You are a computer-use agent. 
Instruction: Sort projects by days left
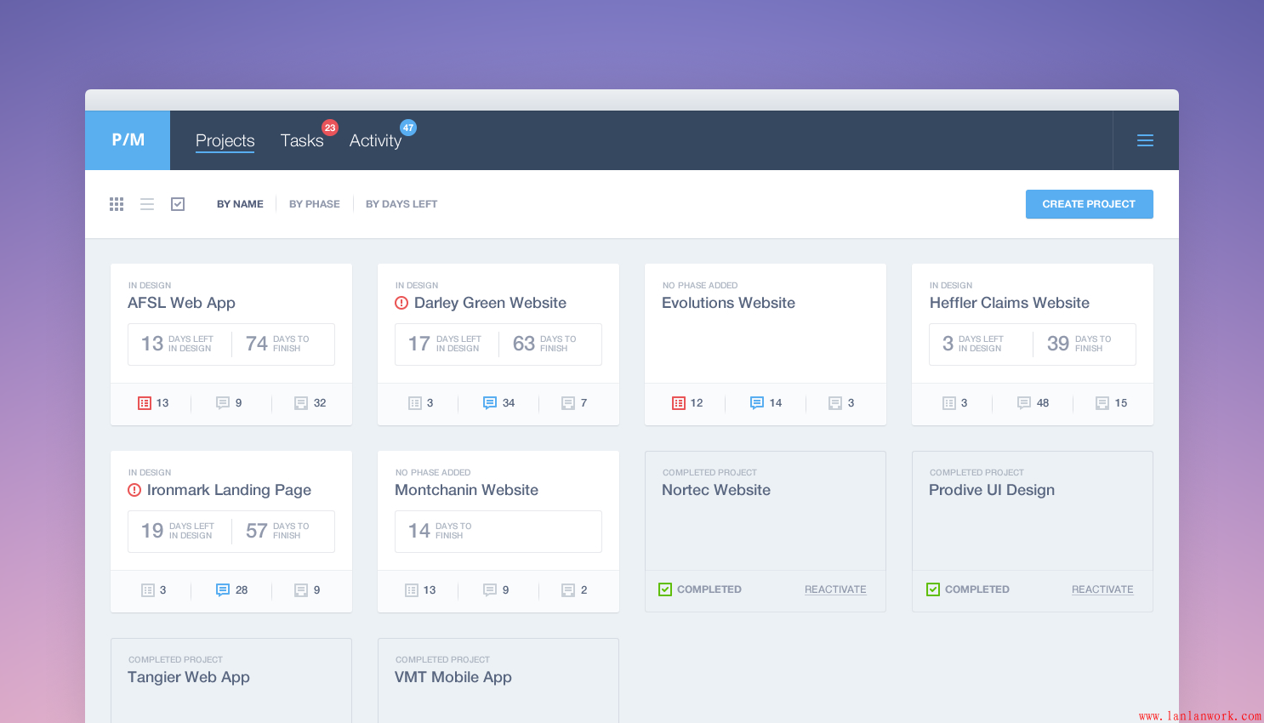[x=401, y=204]
